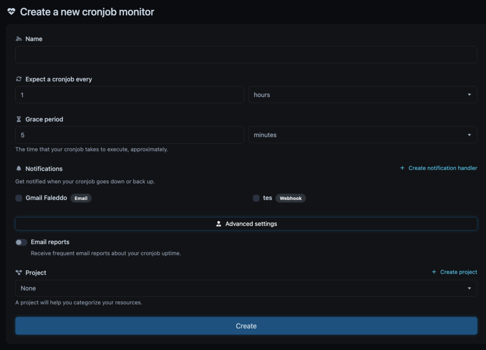Open the minutes grace period unit dropdown
This screenshot has height=350, width=486.
[363, 135]
